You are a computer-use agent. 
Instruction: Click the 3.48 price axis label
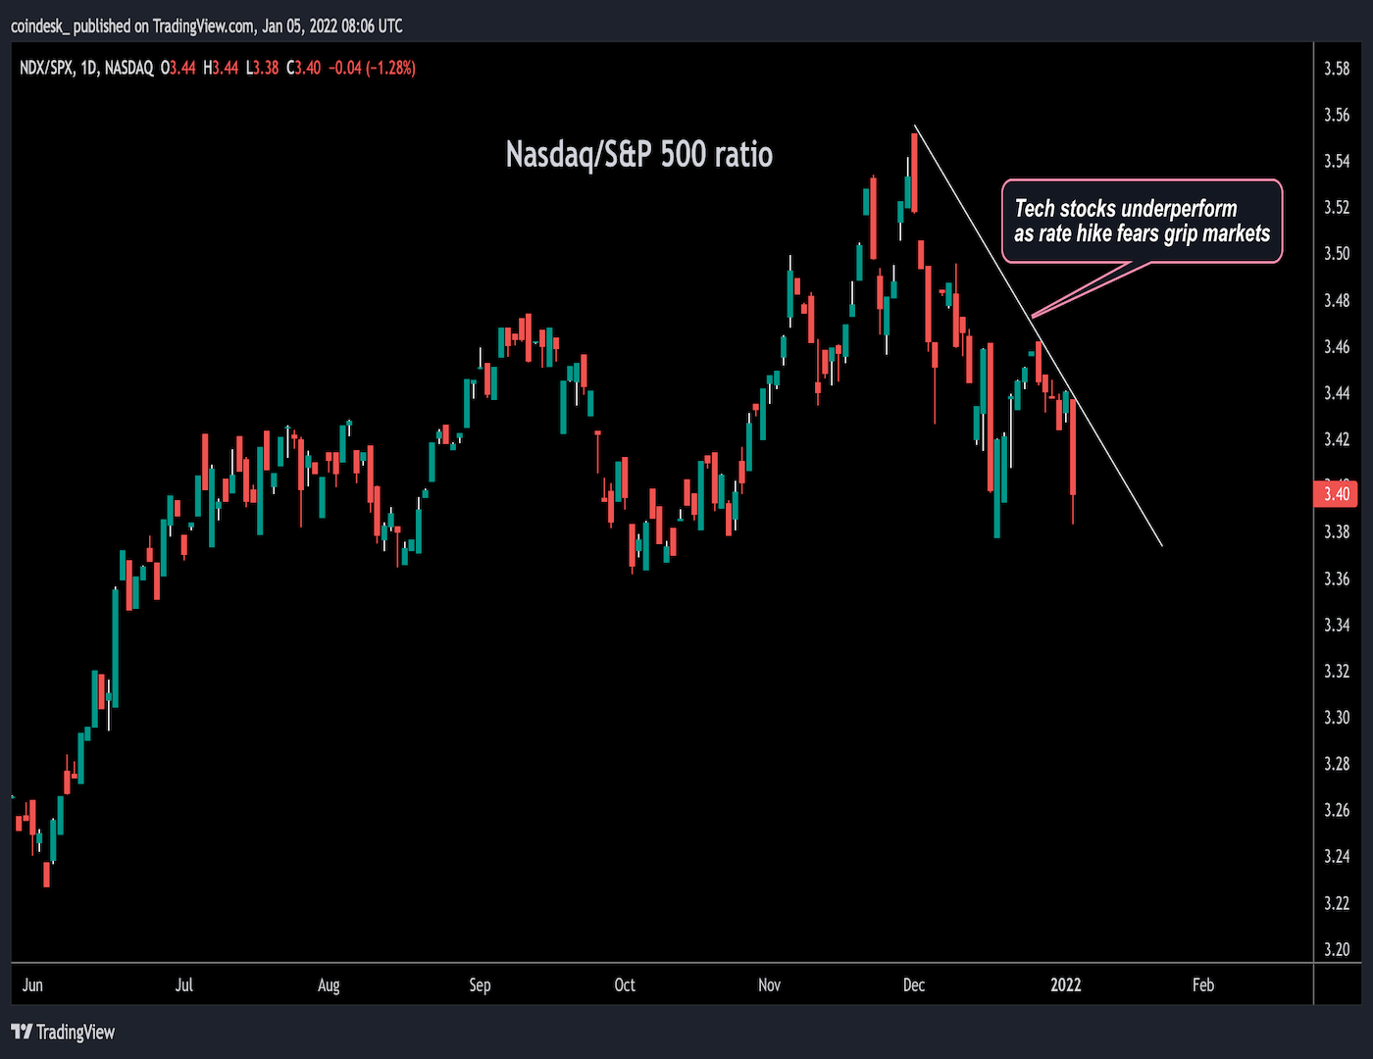(1337, 300)
